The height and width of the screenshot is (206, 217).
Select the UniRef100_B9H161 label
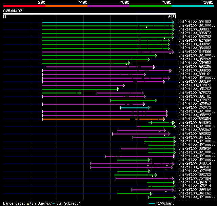[195, 74]
